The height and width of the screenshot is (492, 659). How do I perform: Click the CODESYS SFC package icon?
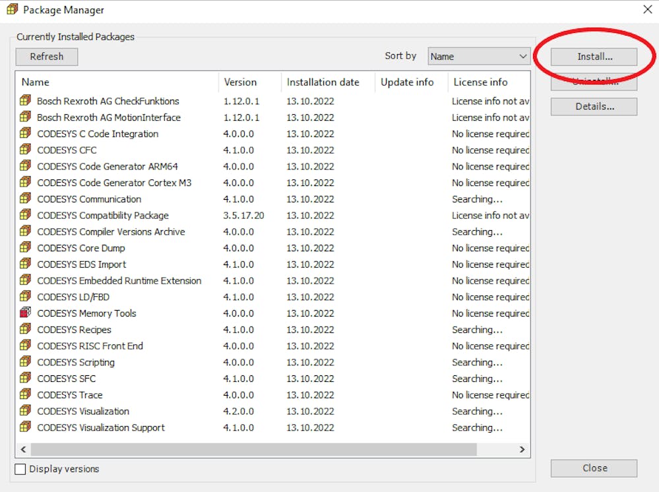click(x=25, y=378)
